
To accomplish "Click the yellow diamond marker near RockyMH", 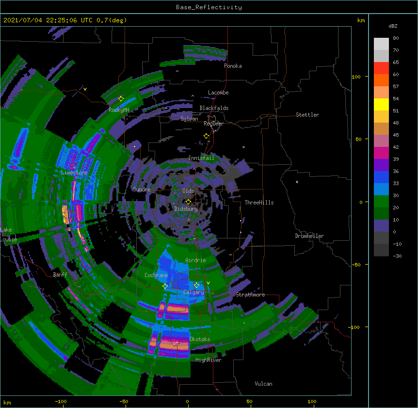I will click(121, 99).
